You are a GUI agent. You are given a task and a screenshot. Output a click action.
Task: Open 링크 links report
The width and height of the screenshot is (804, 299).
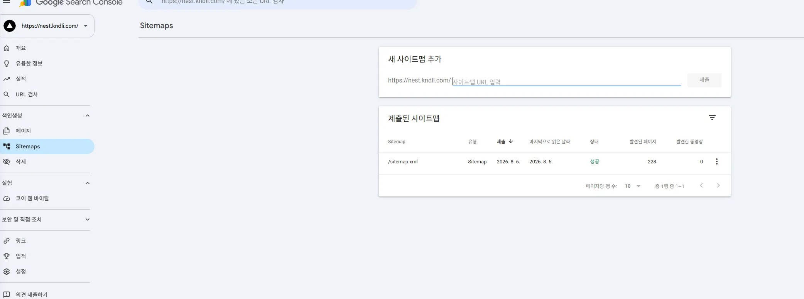point(47,241)
